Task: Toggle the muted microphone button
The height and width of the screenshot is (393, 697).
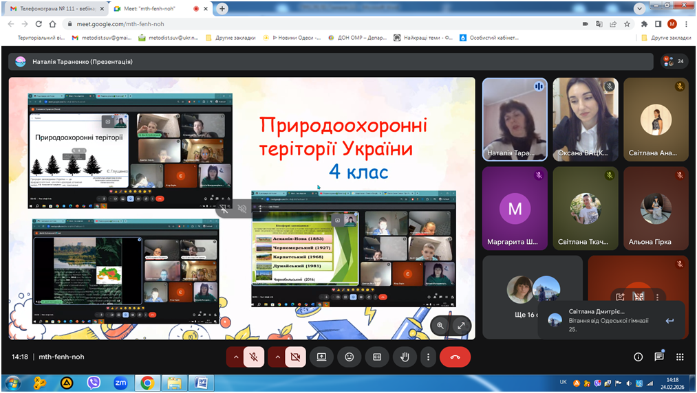Action: tap(254, 357)
